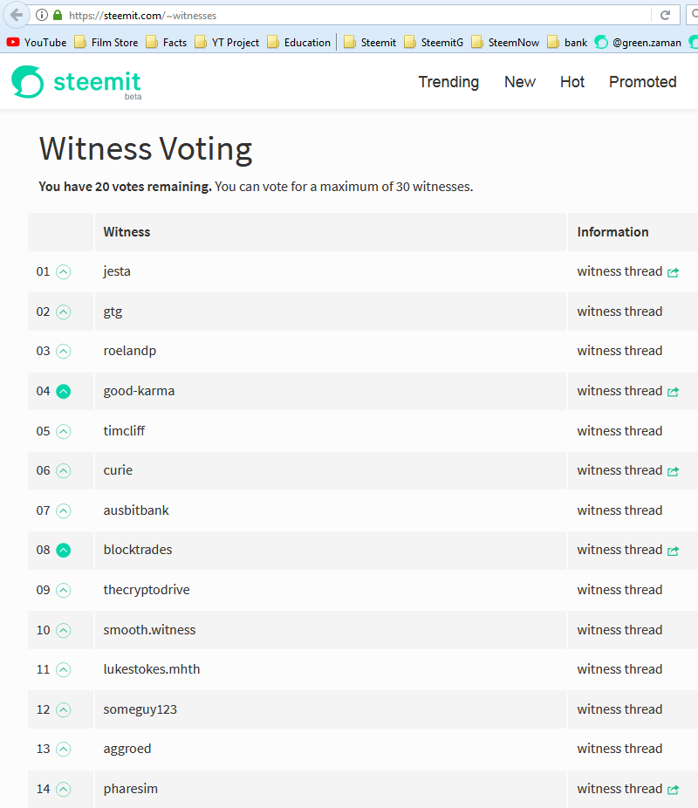Reload the page with refresh icon
The width and height of the screenshot is (698, 808).
[665, 15]
